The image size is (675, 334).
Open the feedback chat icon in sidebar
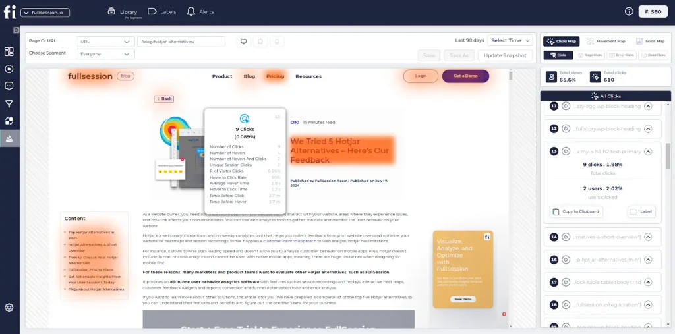pyautogui.click(x=9, y=86)
